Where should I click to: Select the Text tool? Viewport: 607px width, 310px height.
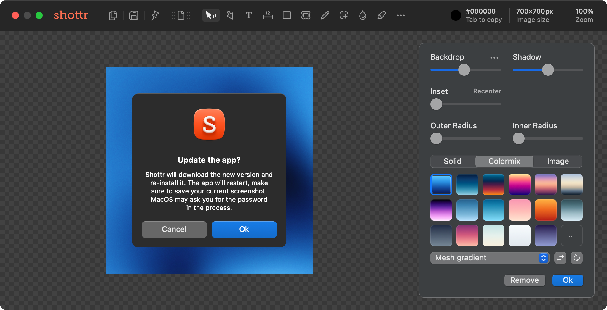pyautogui.click(x=249, y=15)
